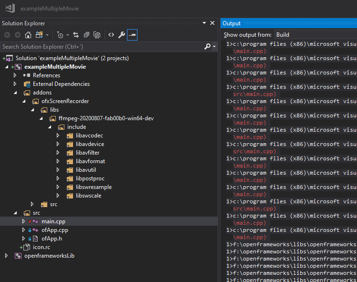The image size is (357, 282).
Task: Click the Forward navigation arrow in Solution Explorer
Action: coord(18,35)
